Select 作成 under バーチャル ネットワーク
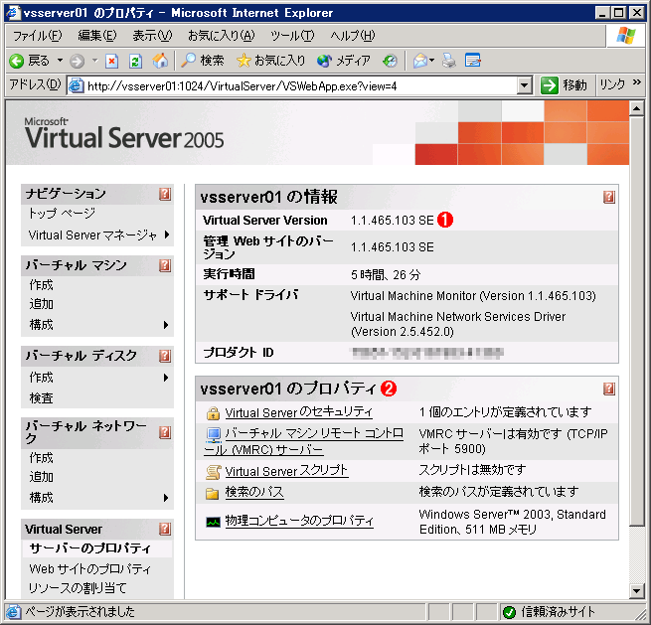The height and width of the screenshot is (625, 651). point(41,458)
